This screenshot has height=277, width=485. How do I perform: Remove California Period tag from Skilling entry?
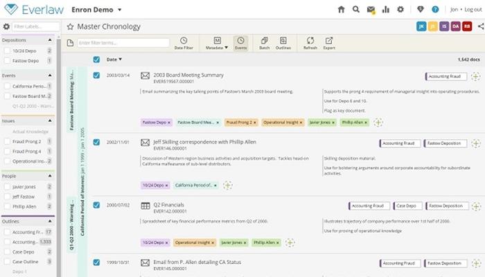[x=215, y=186]
